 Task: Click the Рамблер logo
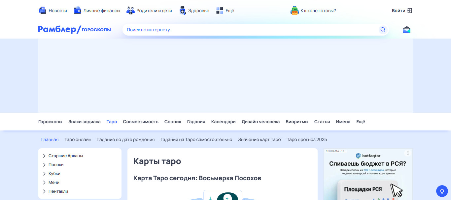click(57, 30)
